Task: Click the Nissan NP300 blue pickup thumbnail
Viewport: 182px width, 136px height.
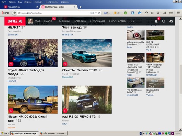Action: click(x=33, y=100)
